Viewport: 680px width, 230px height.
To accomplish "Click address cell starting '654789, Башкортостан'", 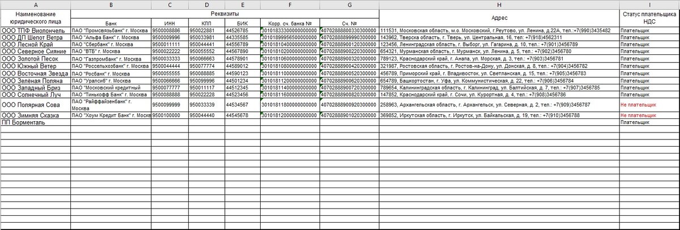I will pyautogui.click(x=499, y=80).
